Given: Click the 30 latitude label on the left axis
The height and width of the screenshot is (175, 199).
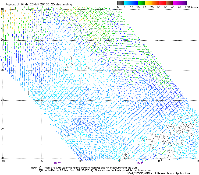Looking at the screenshot, I should (x=2, y=9).
